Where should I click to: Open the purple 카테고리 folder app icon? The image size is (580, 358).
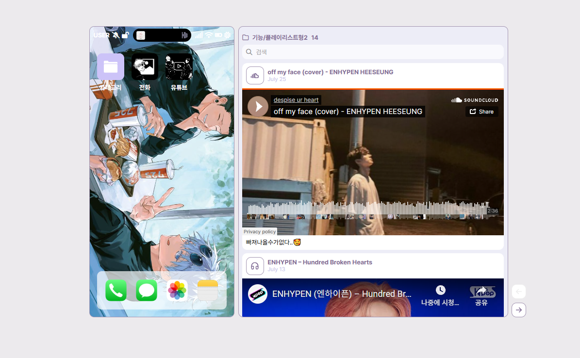coord(111,66)
